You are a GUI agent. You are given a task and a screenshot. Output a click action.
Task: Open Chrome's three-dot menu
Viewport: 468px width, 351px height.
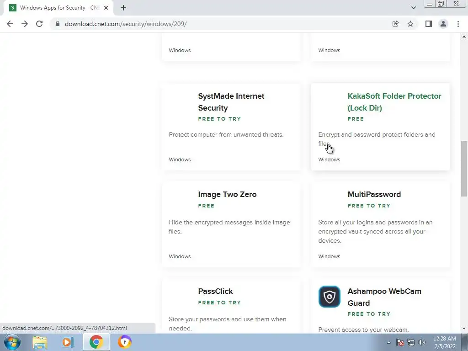[x=458, y=24]
